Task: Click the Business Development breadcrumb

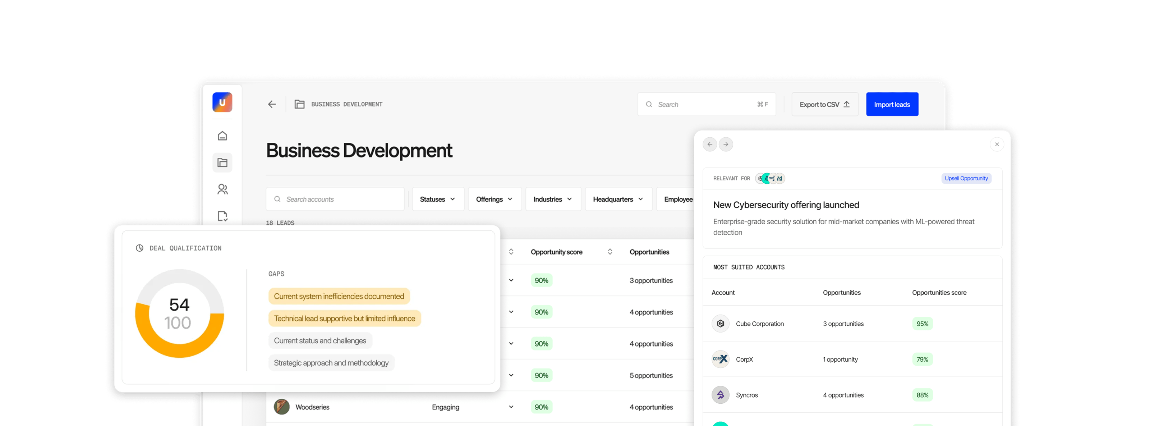Action: tap(346, 105)
